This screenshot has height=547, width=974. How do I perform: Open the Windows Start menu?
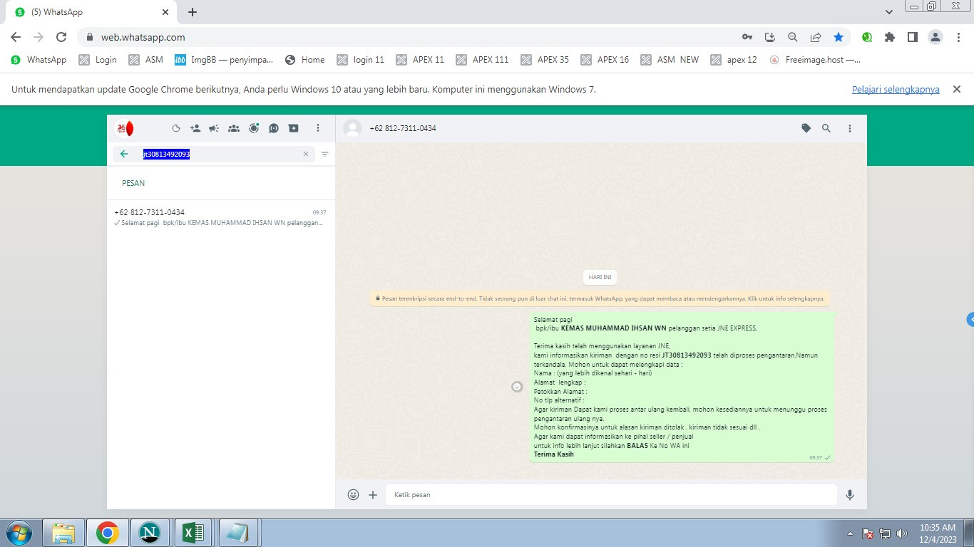click(x=18, y=533)
